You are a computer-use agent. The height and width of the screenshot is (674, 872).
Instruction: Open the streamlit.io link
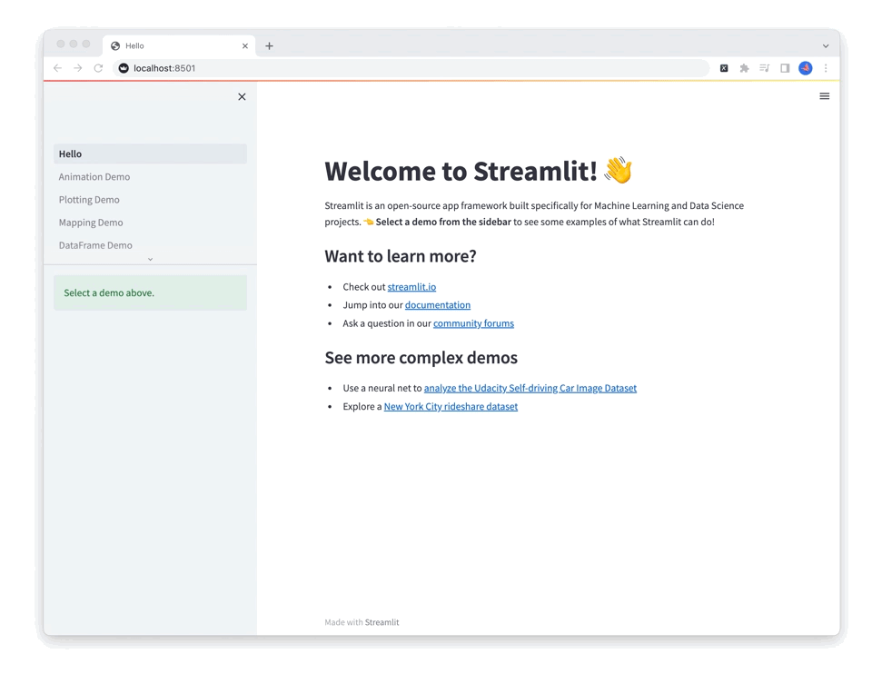click(x=411, y=286)
